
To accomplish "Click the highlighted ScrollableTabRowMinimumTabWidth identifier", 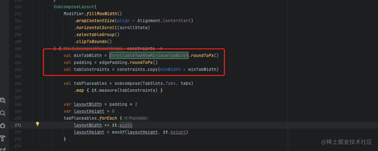I will (149, 56).
